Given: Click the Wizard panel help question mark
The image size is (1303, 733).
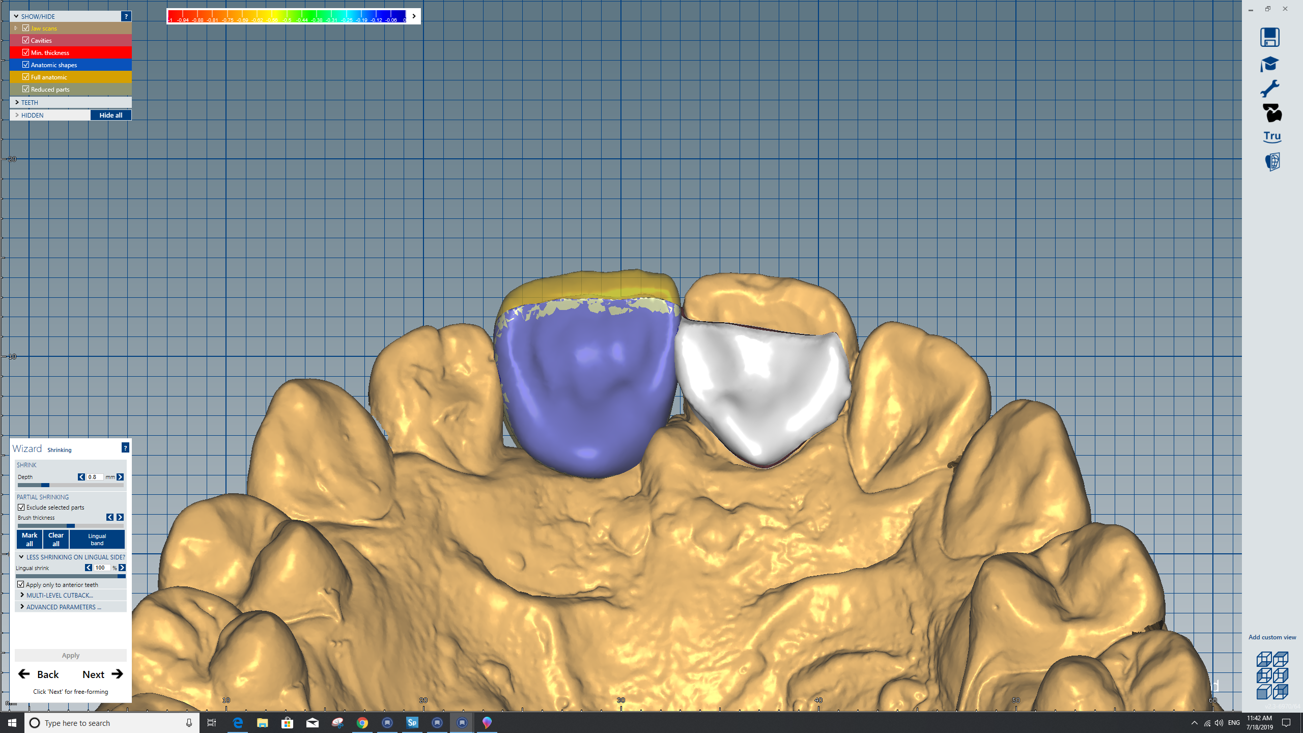Looking at the screenshot, I should [x=125, y=448].
